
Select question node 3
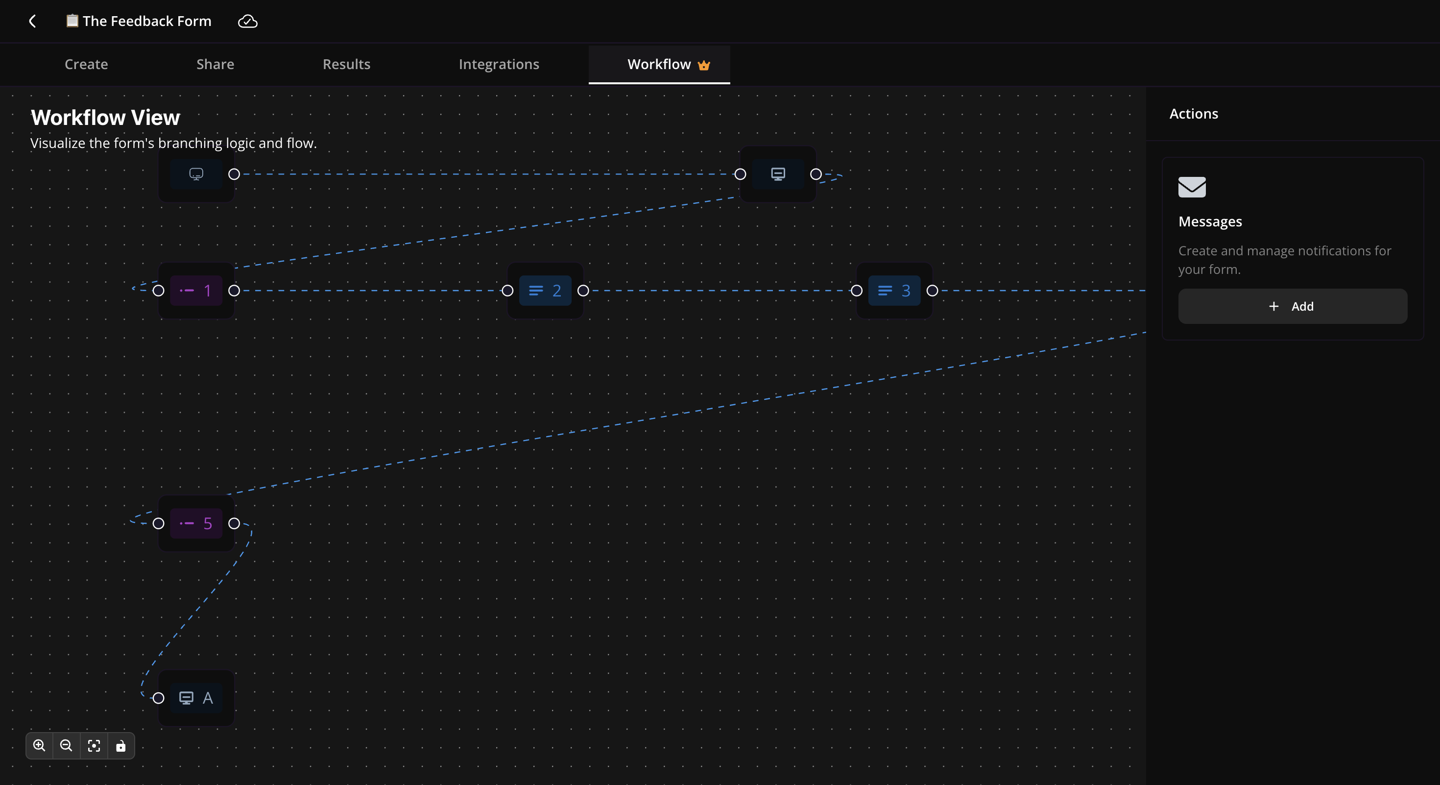click(x=894, y=291)
